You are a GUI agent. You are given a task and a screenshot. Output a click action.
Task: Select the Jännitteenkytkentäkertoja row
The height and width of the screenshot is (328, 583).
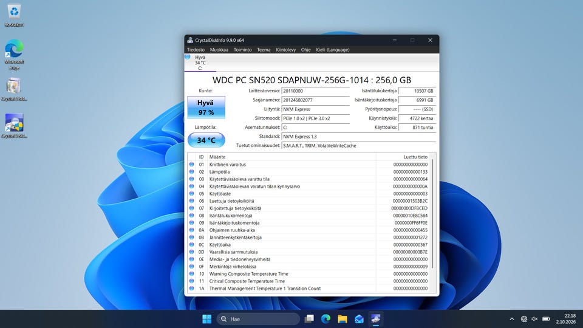pos(309,237)
